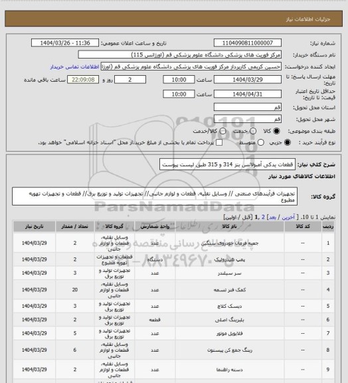Open the بعد next-page link
This screenshot has width=348, height=383.
pos(272,217)
